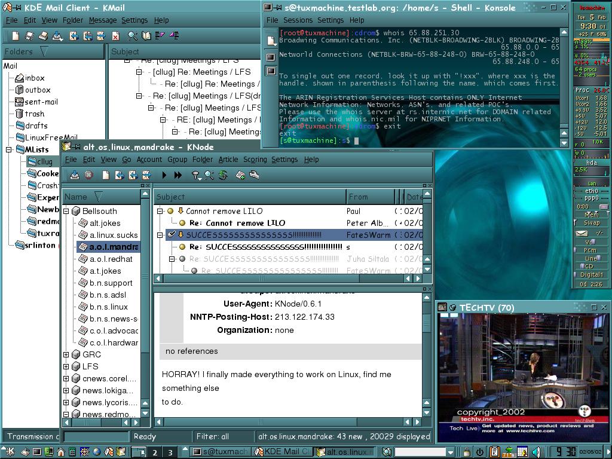Viewport: 612px width, 459px height.
Task: Open 'Re: Cannot remove LILO' article
Action: (x=237, y=224)
